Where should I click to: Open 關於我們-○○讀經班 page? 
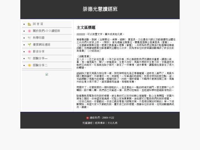46,31
